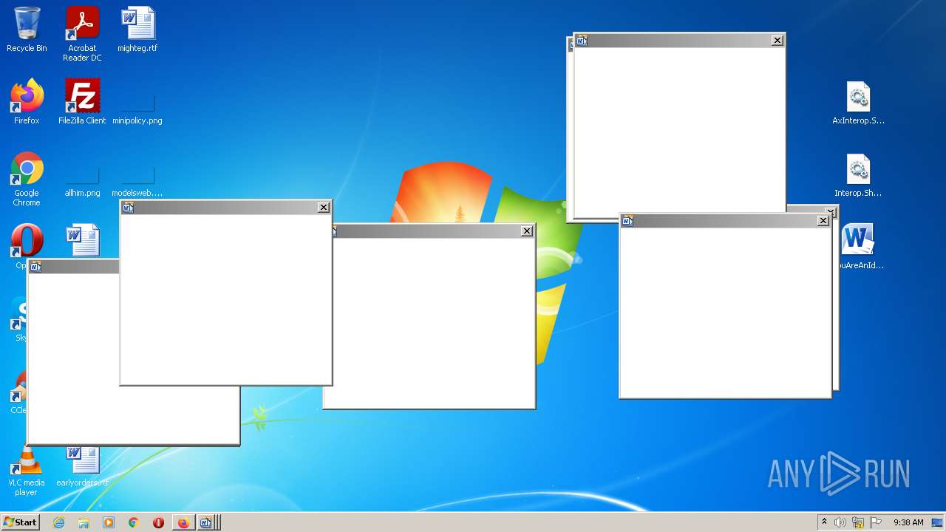Close the blank window below modelsweb icon

pos(324,208)
